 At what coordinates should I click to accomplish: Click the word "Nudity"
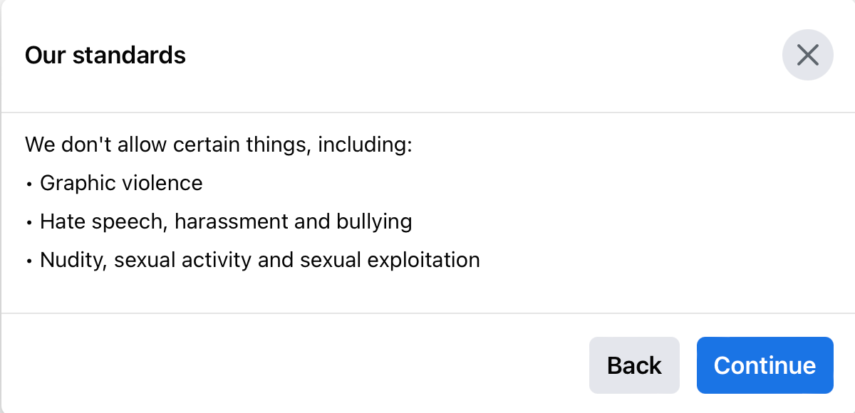tap(72, 260)
